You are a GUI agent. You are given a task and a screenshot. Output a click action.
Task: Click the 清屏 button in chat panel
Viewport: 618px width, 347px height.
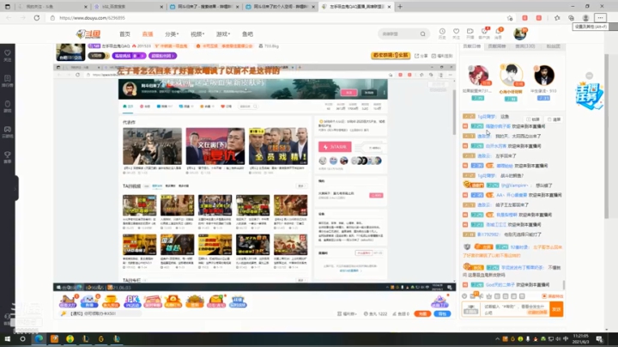(554, 119)
